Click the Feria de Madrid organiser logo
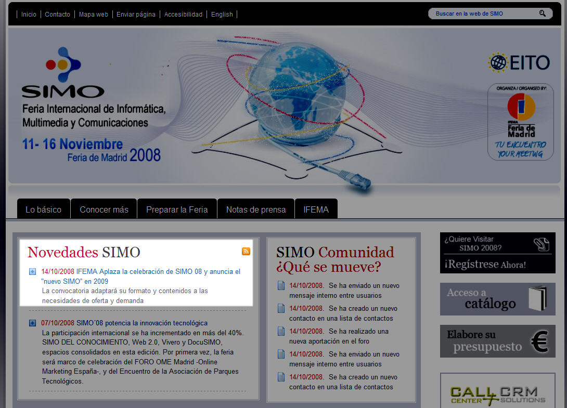 pyautogui.click(x=521, y=122)
